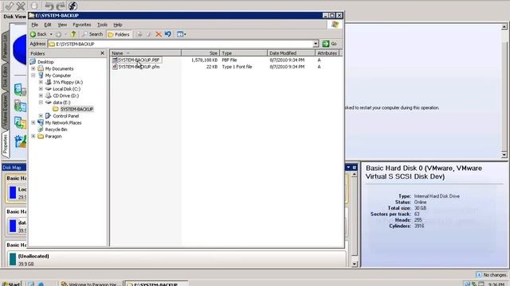Open the Back history dropdown arrow

point(51,34)
